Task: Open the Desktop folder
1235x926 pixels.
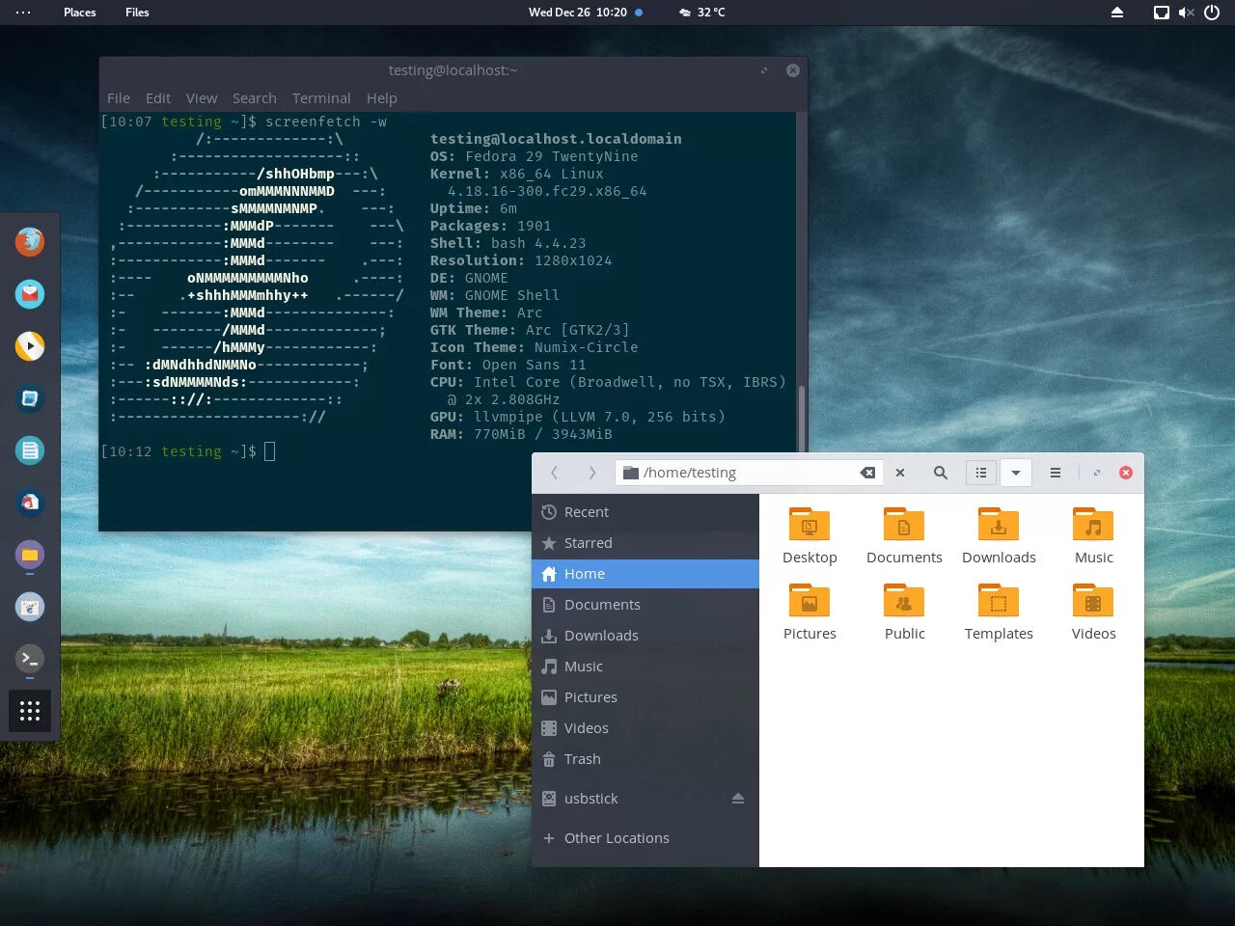Action: (x=810, y=535)
